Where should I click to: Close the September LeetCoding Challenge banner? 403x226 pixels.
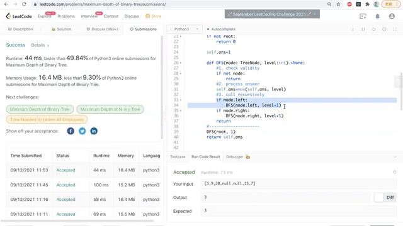[x=314, y=14]
